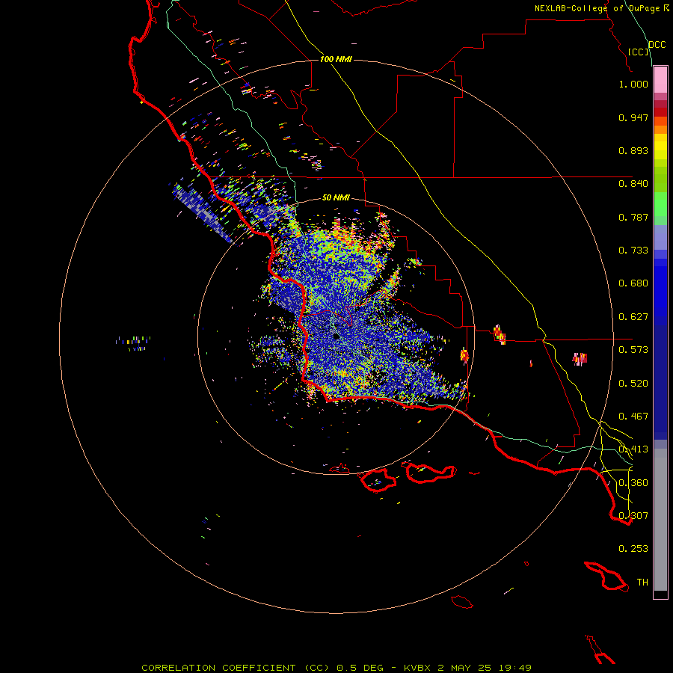The image size is (673, 673).
Task: Click the 0.253 legend value
Action: (633, 549)
